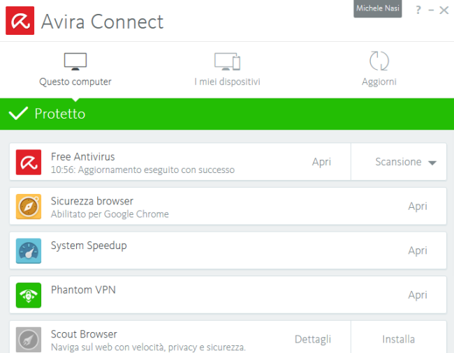
Task: Click the System Speedup title text
Action: pyautogui.click(x=89, y=246)
